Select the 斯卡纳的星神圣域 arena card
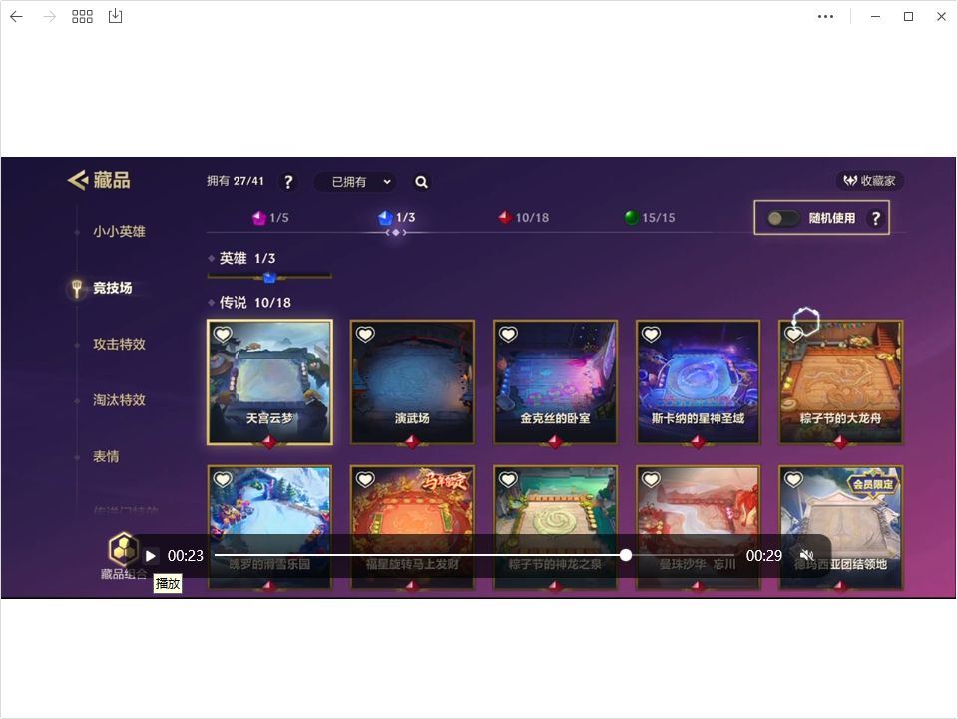This screenshot has height=719, width=958. (699, 382)
